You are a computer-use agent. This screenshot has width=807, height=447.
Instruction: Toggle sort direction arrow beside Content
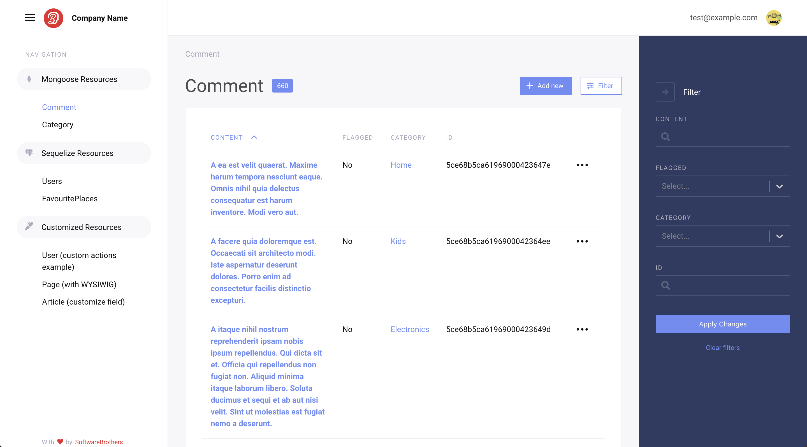tap(254, 137)
